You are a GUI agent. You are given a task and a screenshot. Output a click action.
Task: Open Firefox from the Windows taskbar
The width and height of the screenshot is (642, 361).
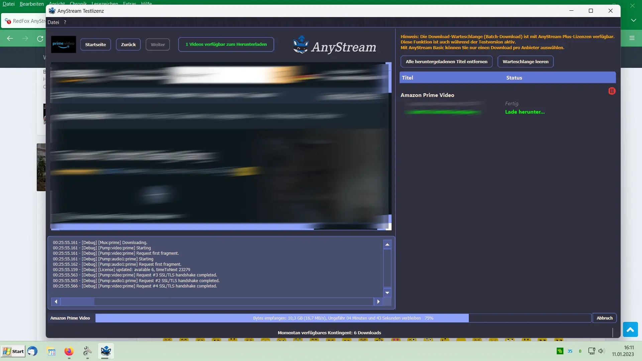click(x=69, y=351)
